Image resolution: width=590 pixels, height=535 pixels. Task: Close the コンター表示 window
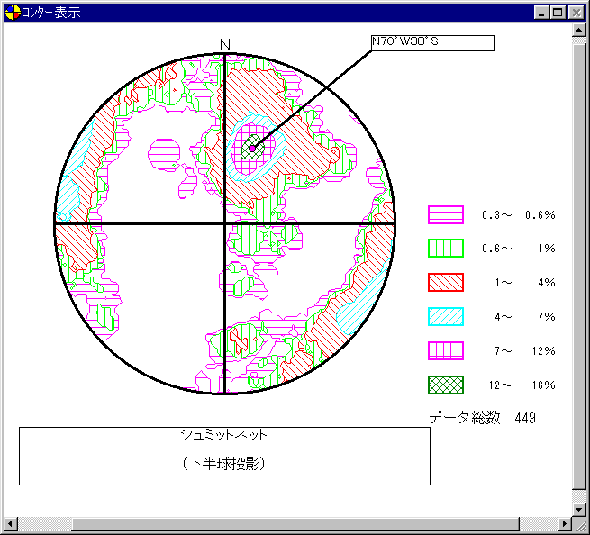pos(576,13)
